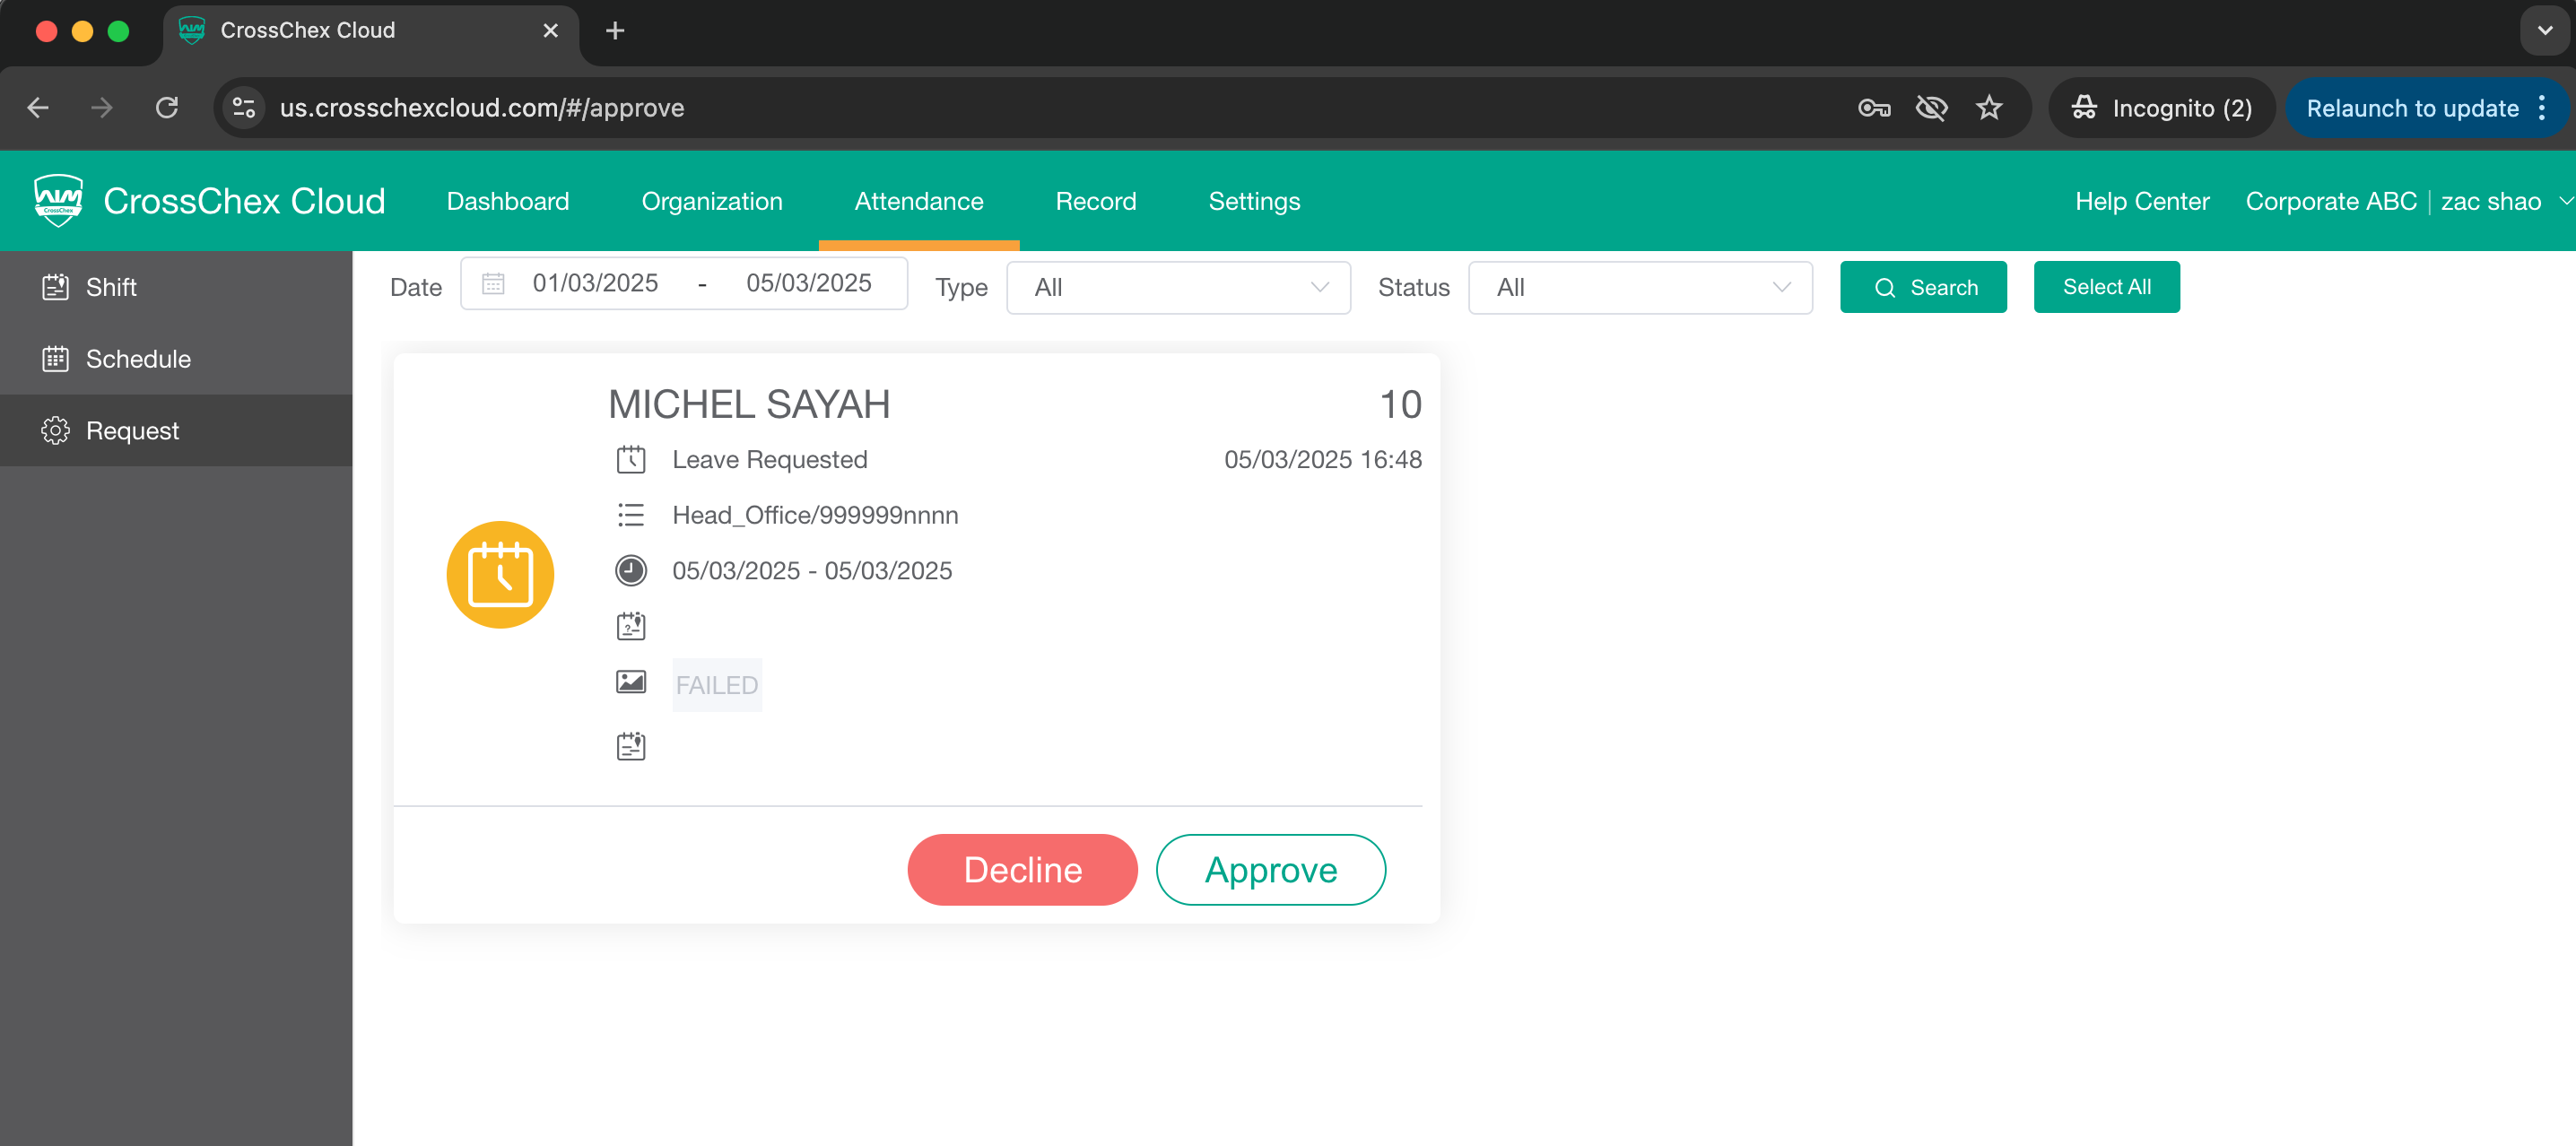Click the orange leave request calendar icon
2576x1146 pixels.
(x=500, y=575)
